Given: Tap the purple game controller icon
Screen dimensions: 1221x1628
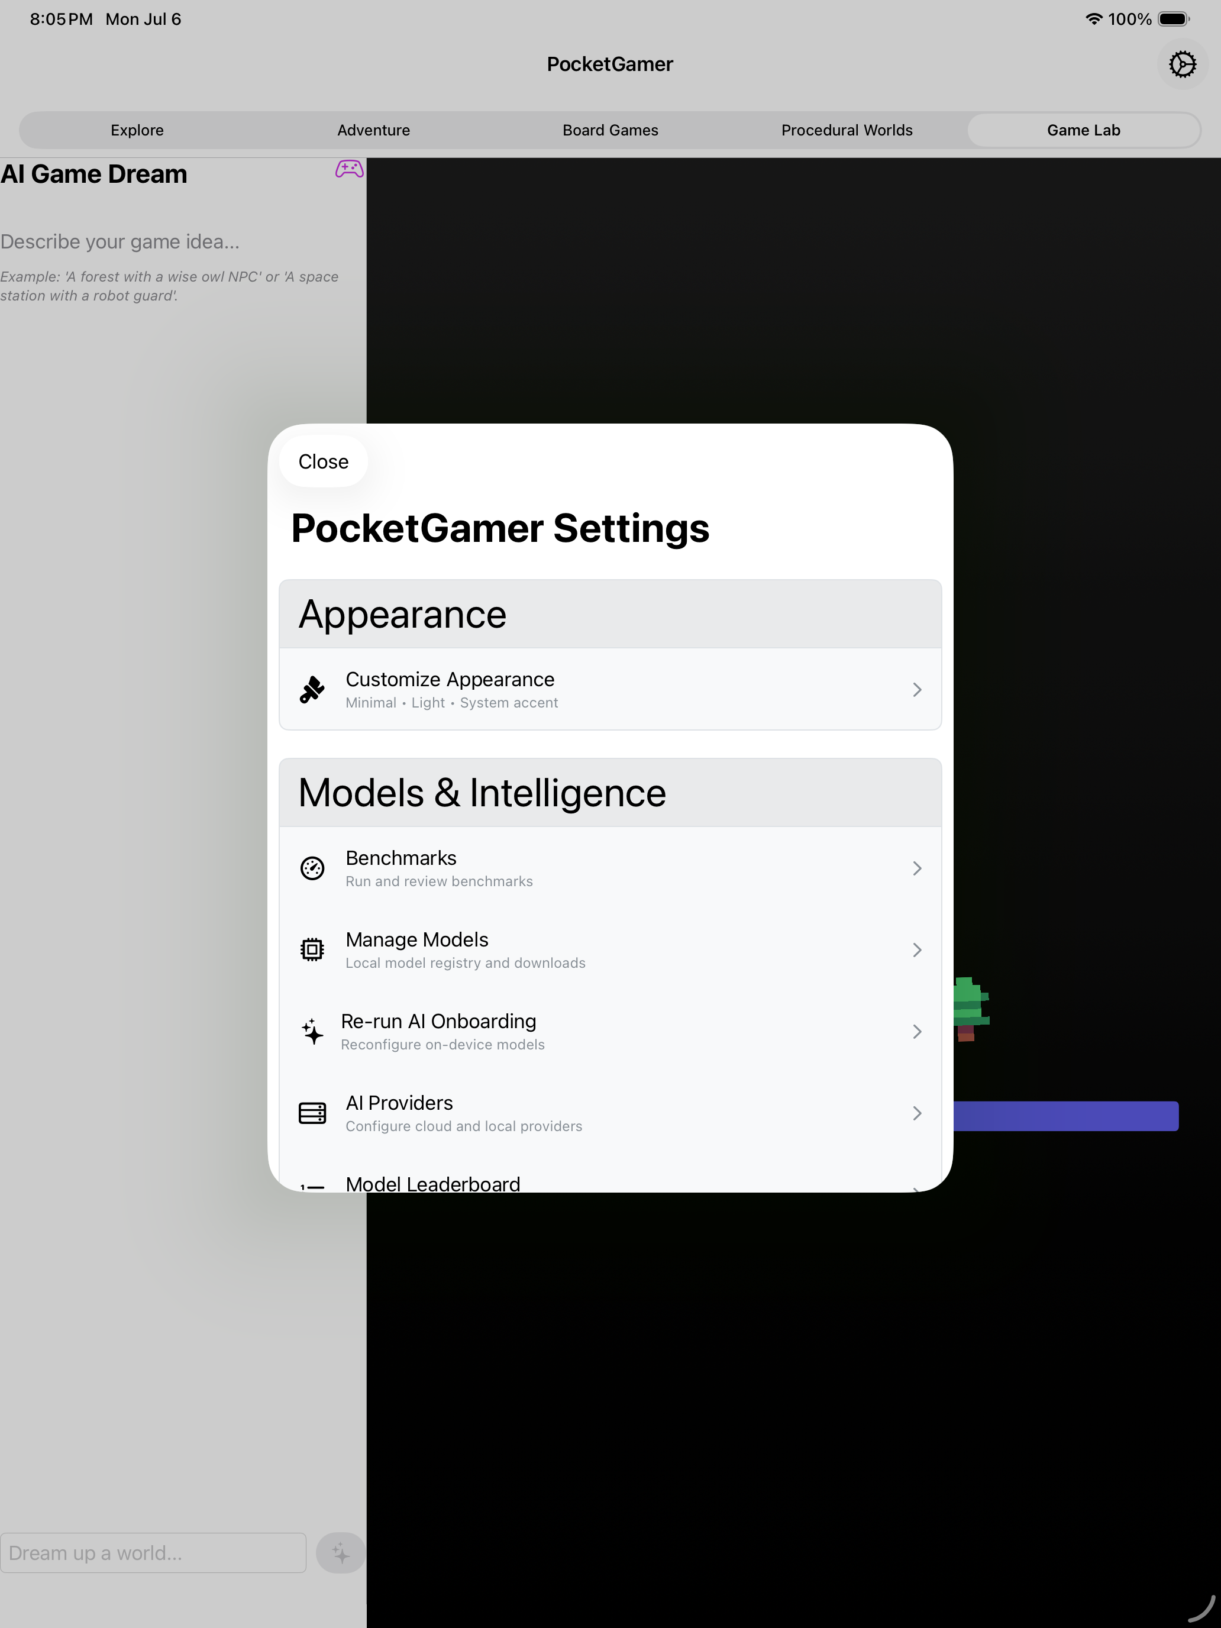Looking at the screenshot, I should click(x=349, y=169).
